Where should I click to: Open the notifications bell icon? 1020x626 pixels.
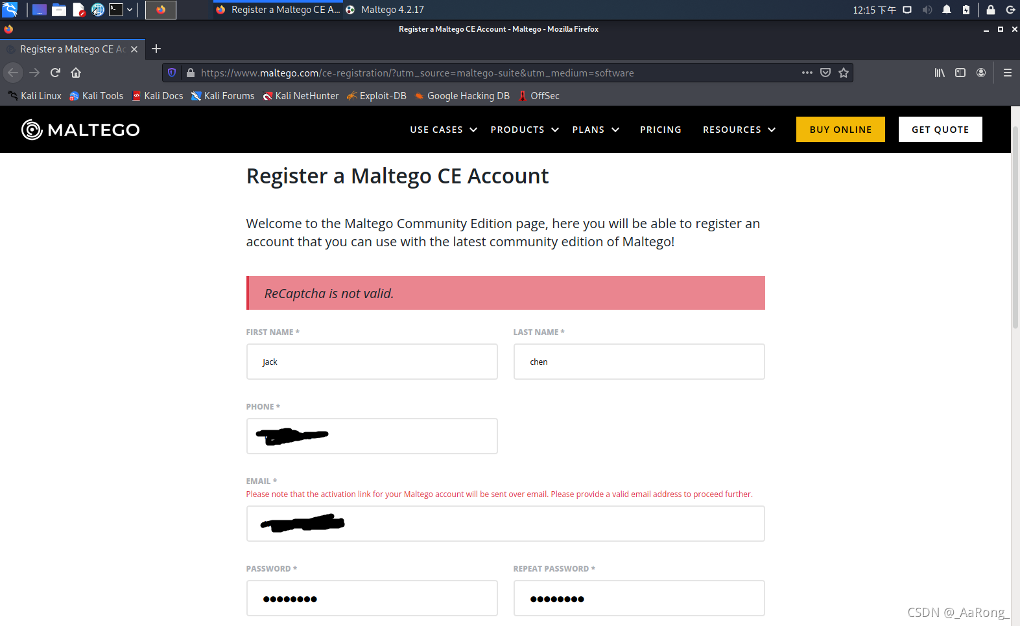point(947,10)
